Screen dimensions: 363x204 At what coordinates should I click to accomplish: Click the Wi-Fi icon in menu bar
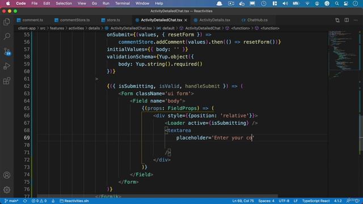pyautogui.click(x=307, y=3)
